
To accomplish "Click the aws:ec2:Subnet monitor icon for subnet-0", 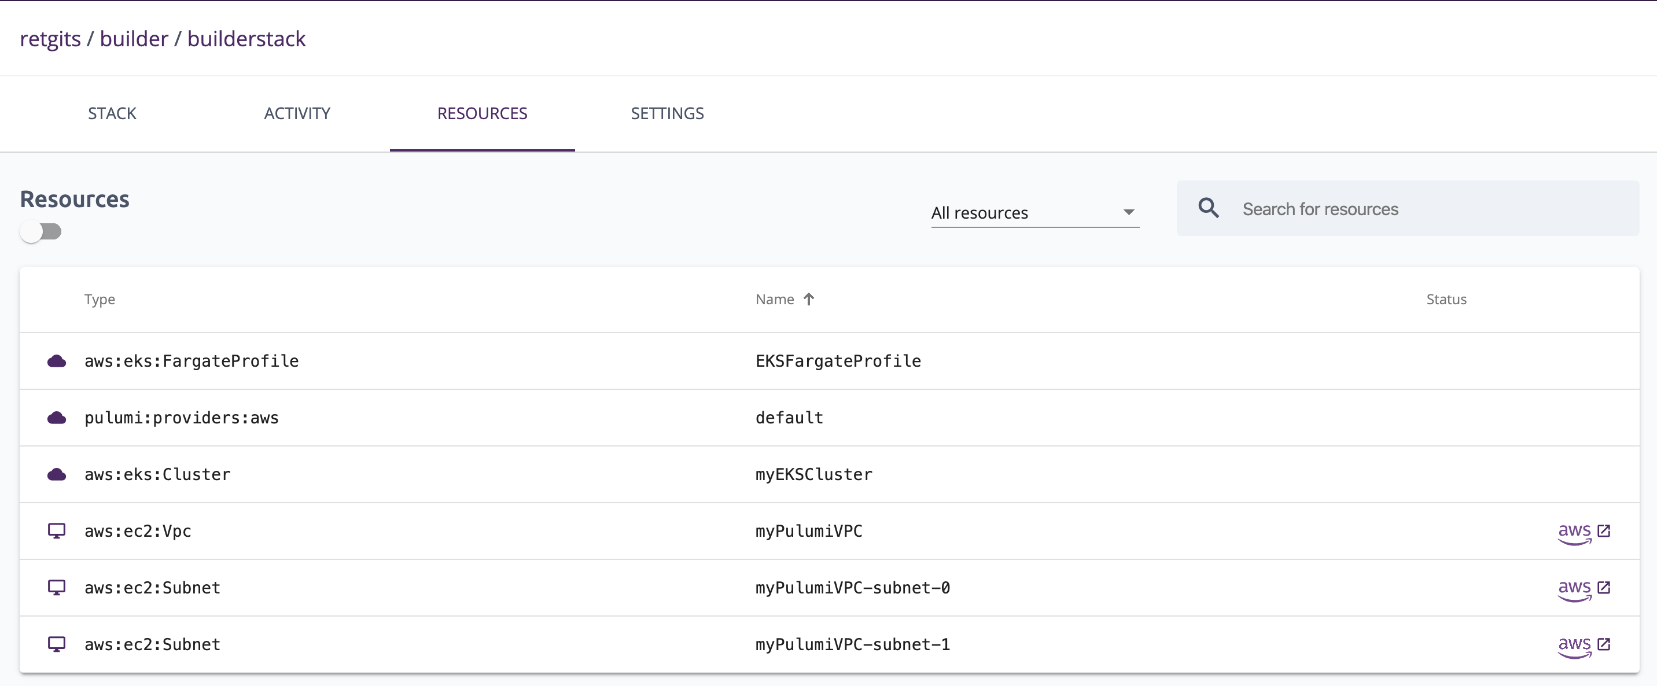I will coord(57,588).
